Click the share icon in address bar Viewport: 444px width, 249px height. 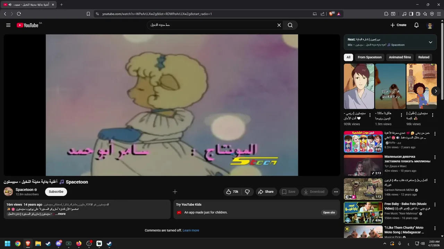point(323,14)
